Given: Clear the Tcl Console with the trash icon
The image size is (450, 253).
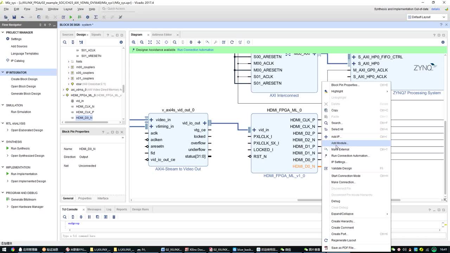Looking at the screenshot, I should (114, 217).
